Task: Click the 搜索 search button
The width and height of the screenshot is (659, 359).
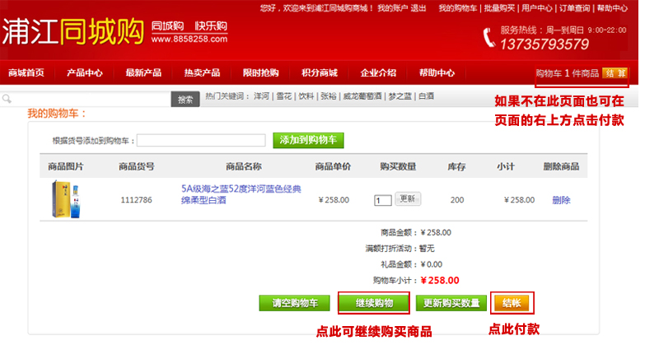Action: pos(185,100)
